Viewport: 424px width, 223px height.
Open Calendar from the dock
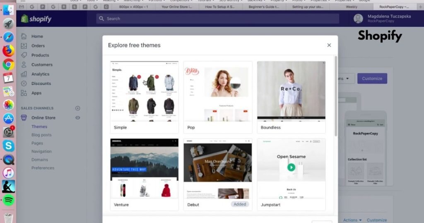pos(8,78)
